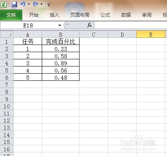Image resolution: width=167 pixels, height=156 pixels.
Task: Expand the Name Box dropdown arrow
Action: 60,25
